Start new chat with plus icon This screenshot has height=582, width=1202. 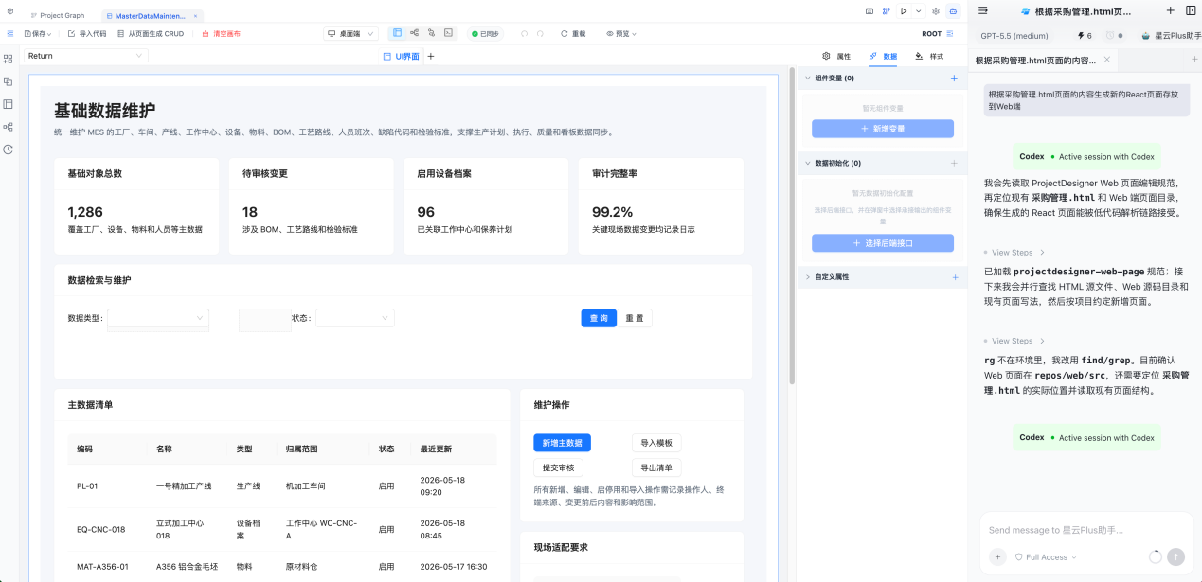coord(1170,10)
